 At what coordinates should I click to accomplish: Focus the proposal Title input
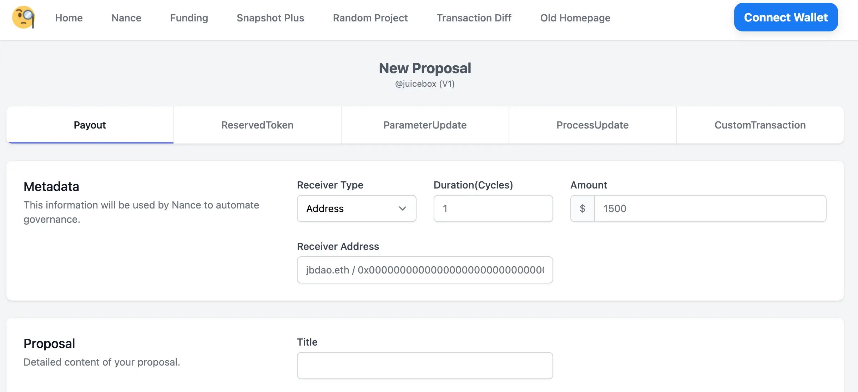[425, 366]
